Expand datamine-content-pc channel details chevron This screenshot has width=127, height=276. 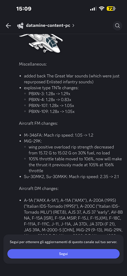(x=73, y=25)
